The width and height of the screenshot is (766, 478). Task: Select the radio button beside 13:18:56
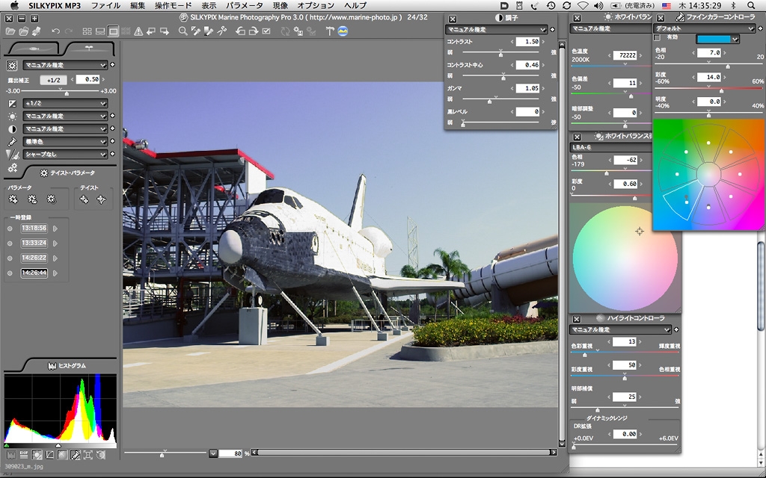(x=9, y=229)
